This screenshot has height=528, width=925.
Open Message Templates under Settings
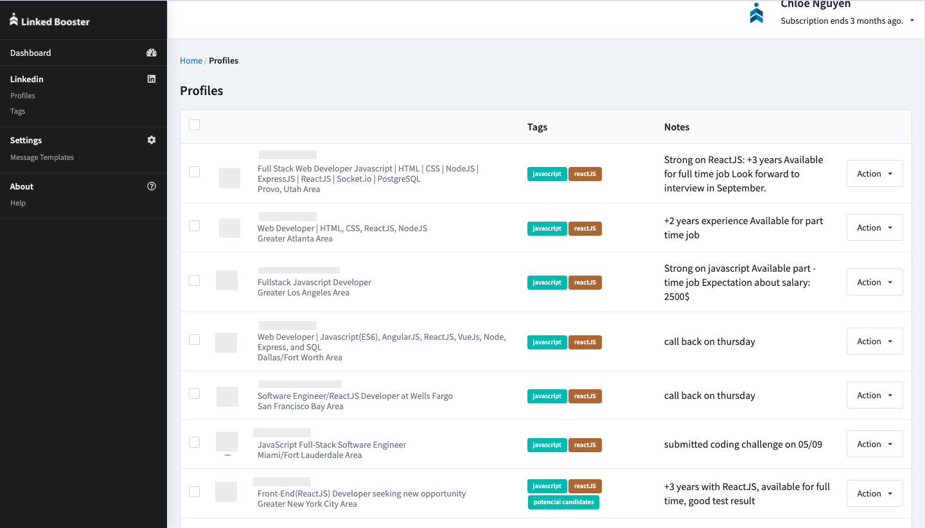(x=42, y=157)
